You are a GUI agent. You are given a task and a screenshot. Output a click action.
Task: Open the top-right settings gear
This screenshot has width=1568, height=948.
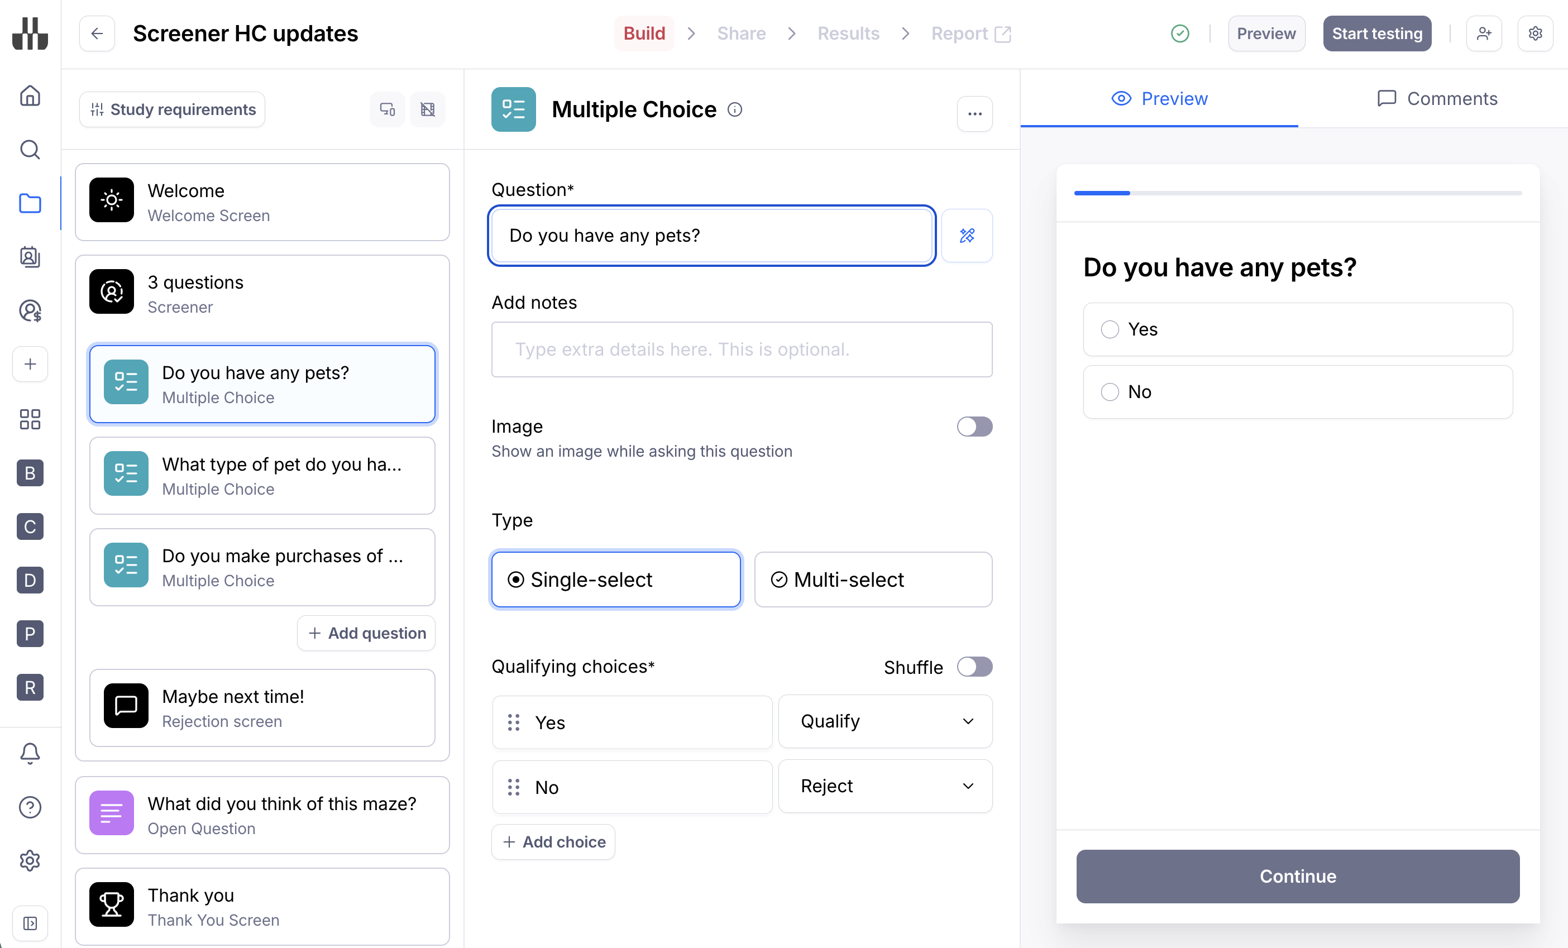(1535, 33)
